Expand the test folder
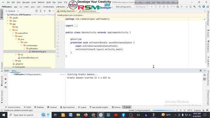The width and height of the screenshot is (210, 118). coord(13,61)
